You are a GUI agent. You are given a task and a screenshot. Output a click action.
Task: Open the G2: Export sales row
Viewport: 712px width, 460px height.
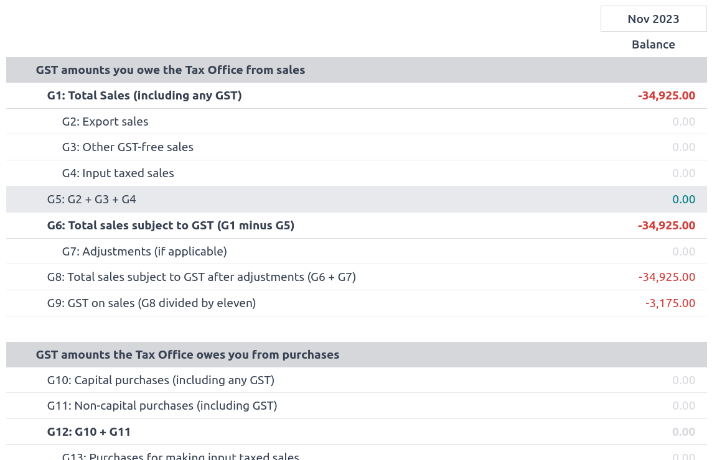click(105, 122)
